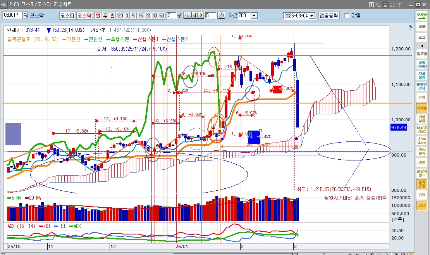Image resolution: width=430 pixels, height=255 pixels.
Task: Toggle the 일목균형 Ichimoku indicator button
Action: point(421,184)
